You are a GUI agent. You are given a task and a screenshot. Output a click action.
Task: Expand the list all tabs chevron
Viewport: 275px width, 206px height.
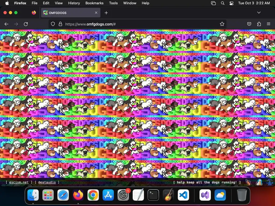[259, 13]
